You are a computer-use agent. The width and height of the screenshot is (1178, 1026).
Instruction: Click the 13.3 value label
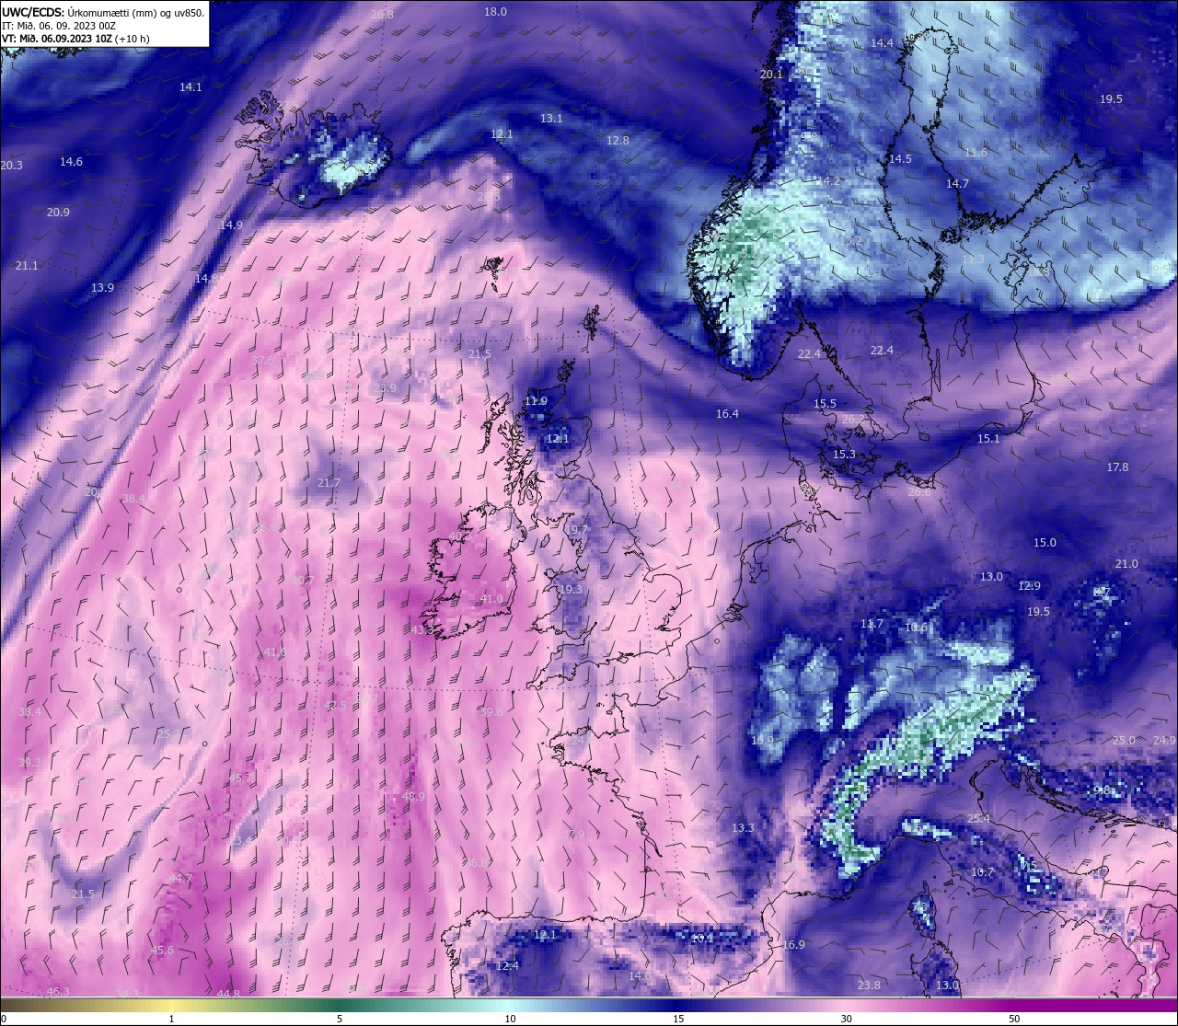[743, 829]
